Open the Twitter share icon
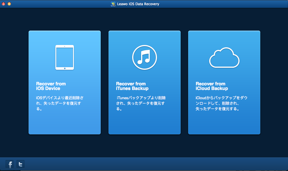288x171 pixels. click(x=20, y=164)
